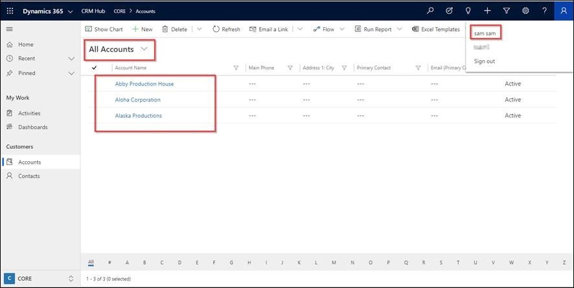Toggle the select-all checkmark column header
Viewport: 574px width, 288px height.
95,68
